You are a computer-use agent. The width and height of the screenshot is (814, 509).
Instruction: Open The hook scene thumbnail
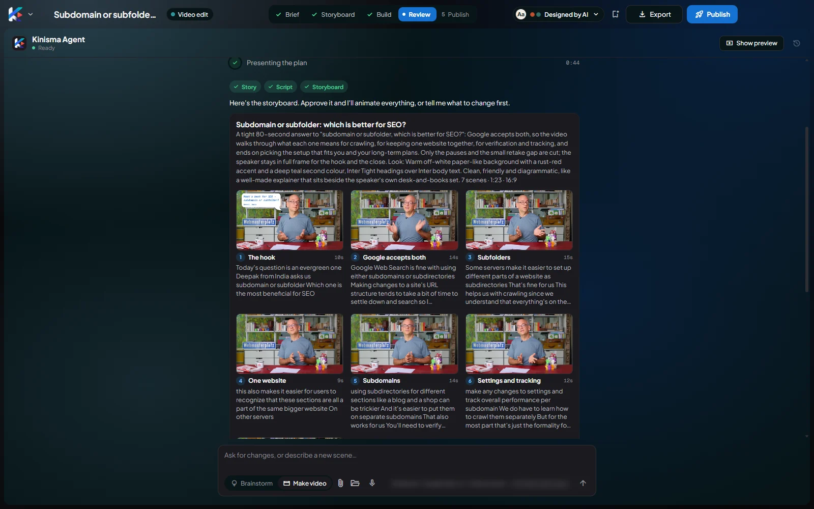289,220
